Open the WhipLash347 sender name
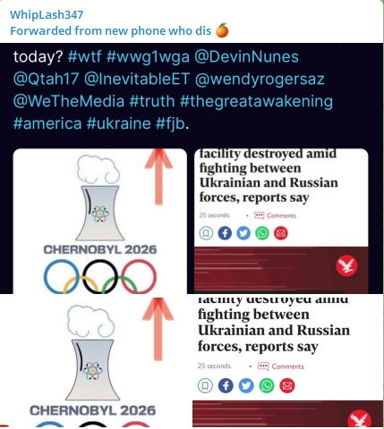This screenshot has height=429, width=384. coord(47,14)
